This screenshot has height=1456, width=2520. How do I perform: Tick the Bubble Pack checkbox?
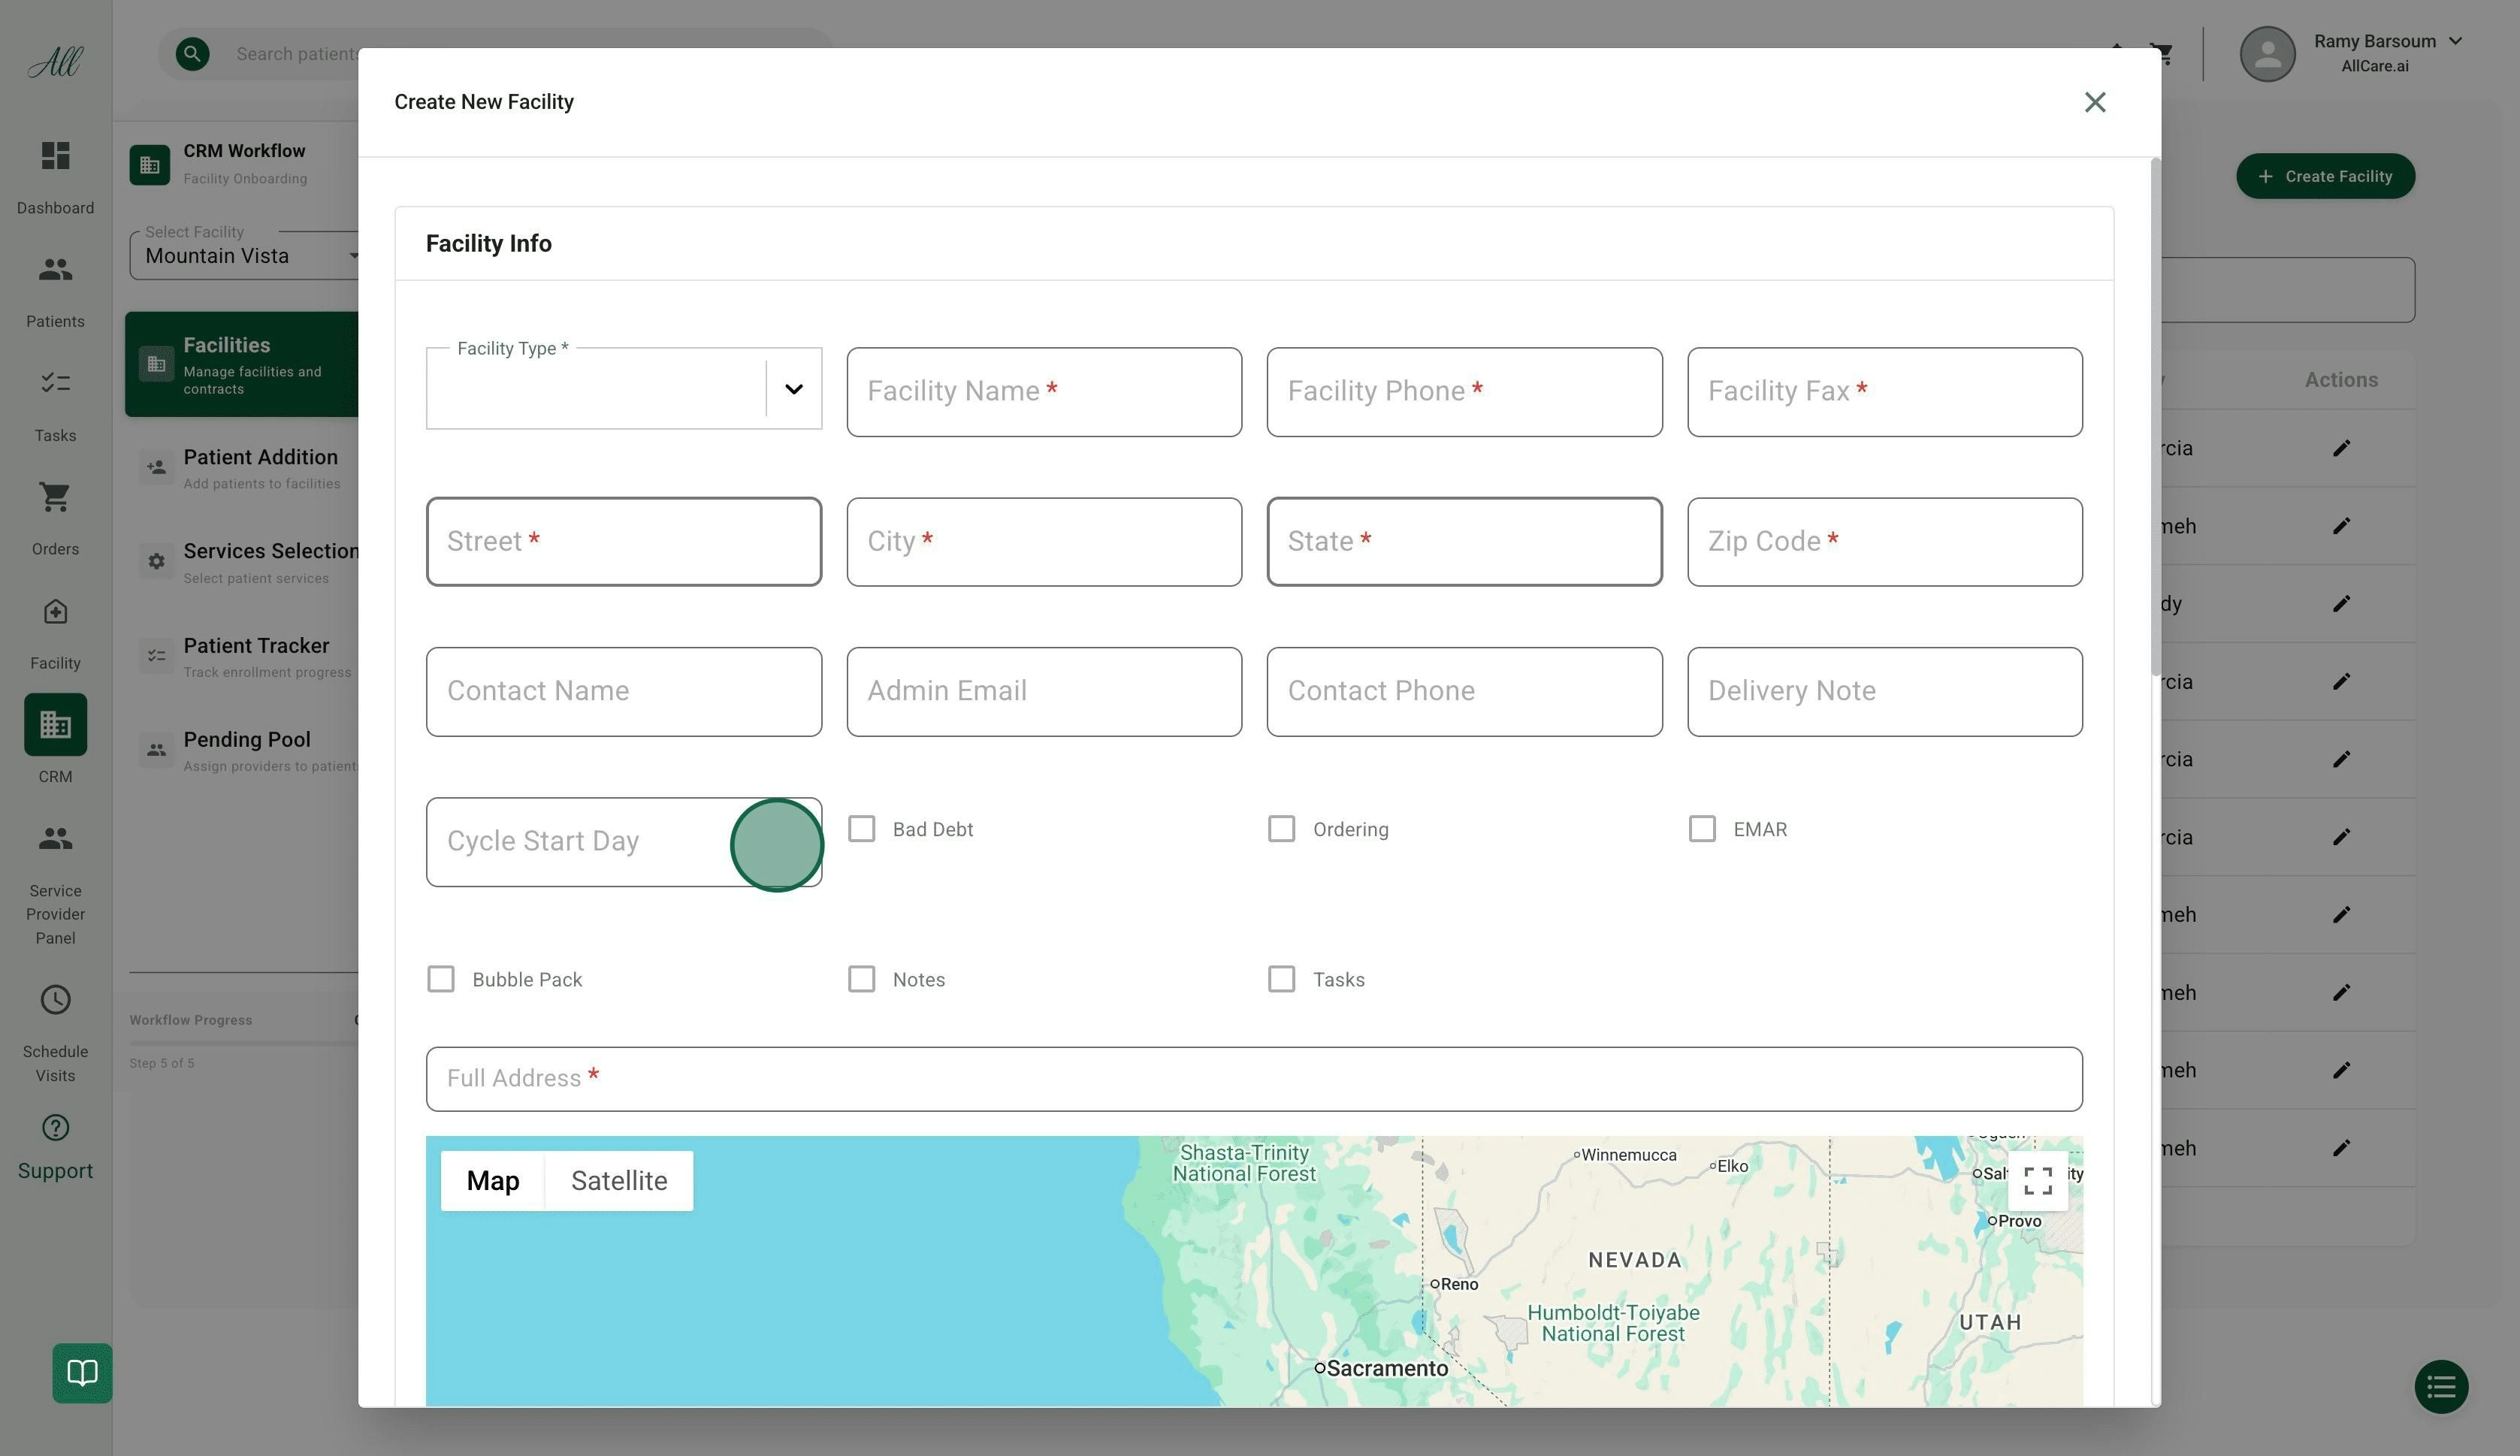(441, 979)
